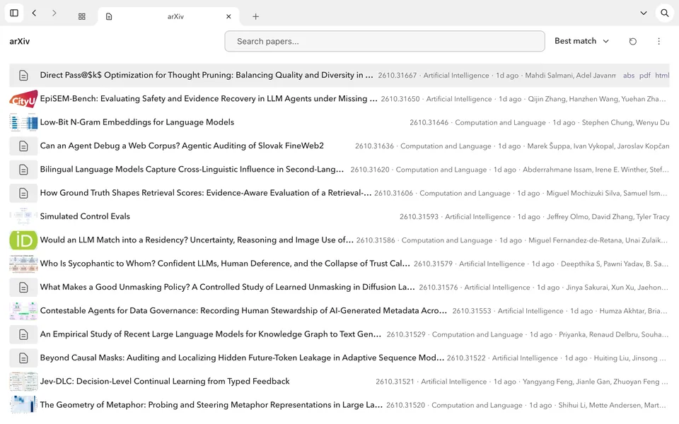Click thumbnail of Low-Bit N-Gram Embeddings paper
This screenshot has width=679, height=424.
(x=23, y=122)
